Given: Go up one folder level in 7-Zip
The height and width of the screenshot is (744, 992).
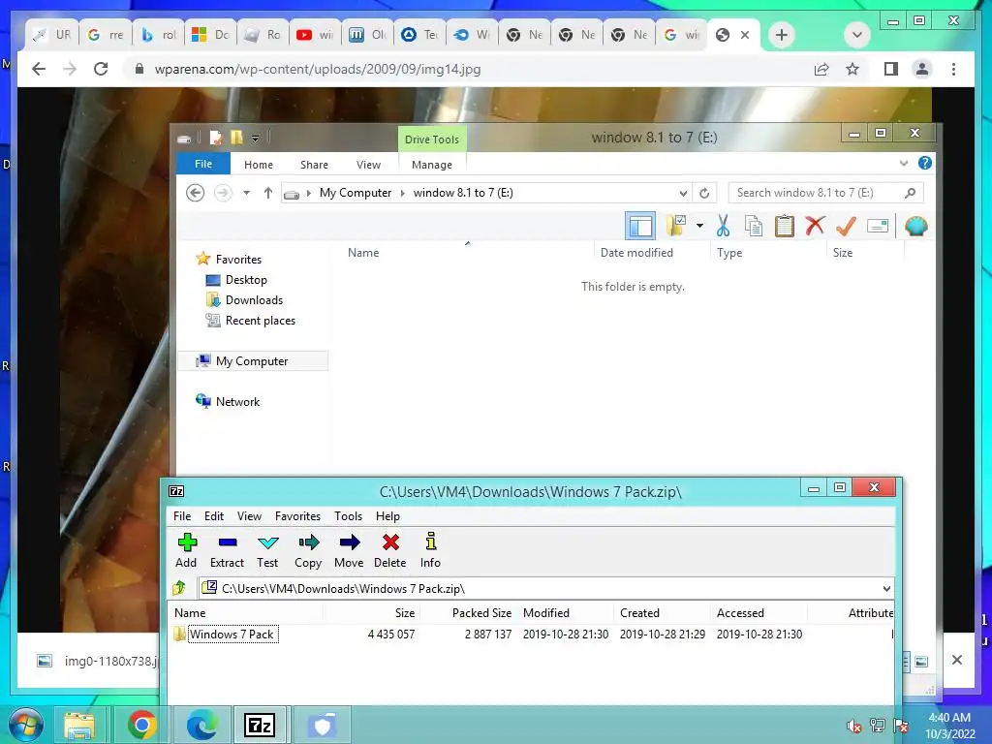Looking at the screenshot, I should (179, 588).
